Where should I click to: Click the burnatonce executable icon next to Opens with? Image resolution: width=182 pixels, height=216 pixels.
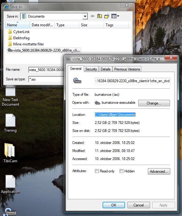click(x=97, y=103)
